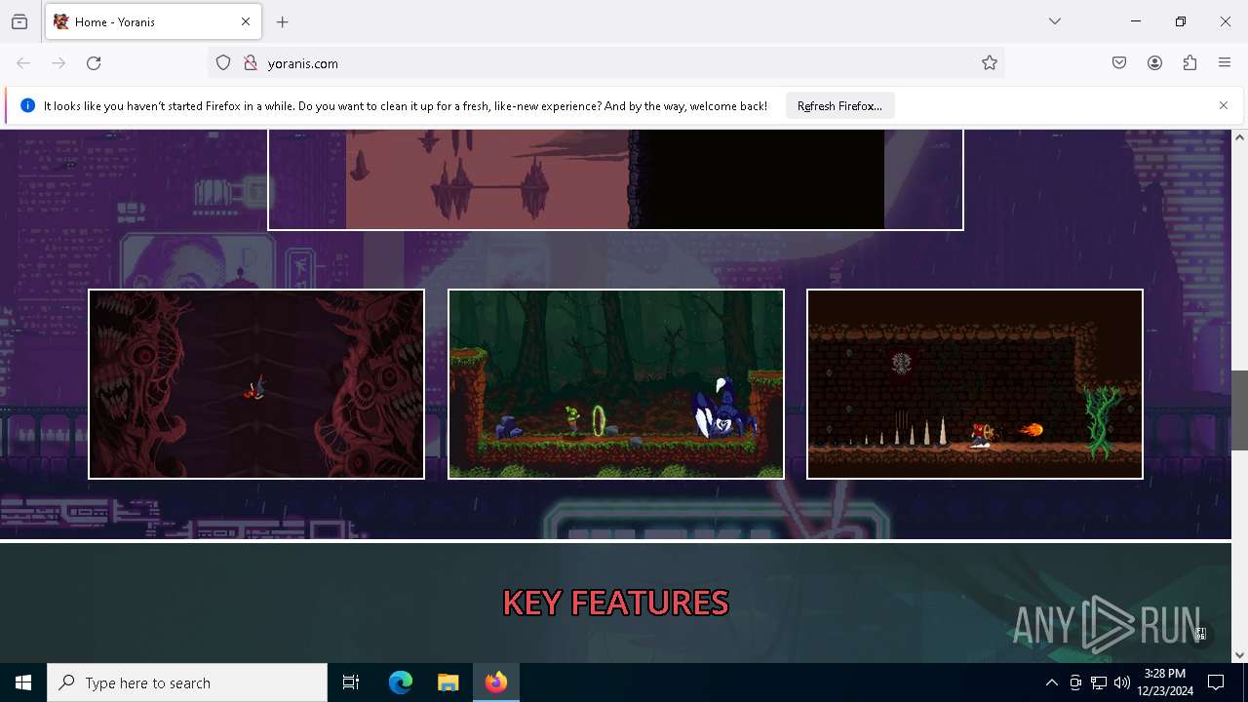The height and width of the screenshot is (702, 1248).
Task: Close the Home - Yoranis tab
Action: 246,21
